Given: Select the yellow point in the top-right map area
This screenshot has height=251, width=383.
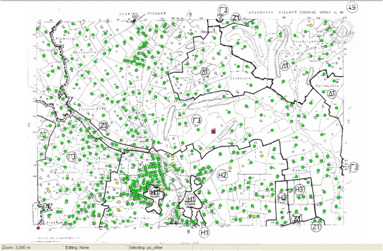Looking at the screenshot, I should click(x=311, y=25).
